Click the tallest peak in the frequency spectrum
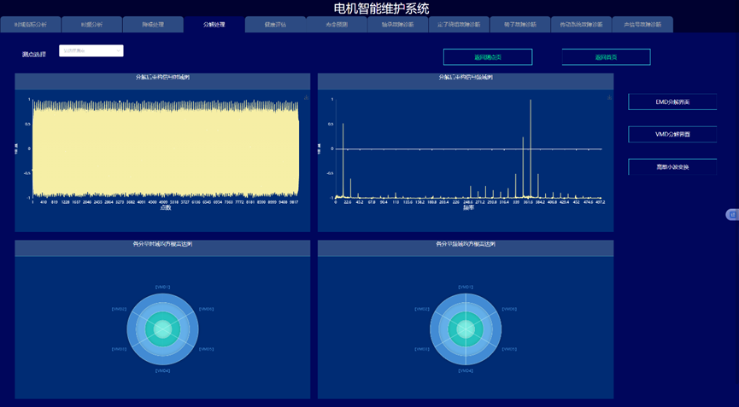This screenshot has height=407, width=739. 531,102
